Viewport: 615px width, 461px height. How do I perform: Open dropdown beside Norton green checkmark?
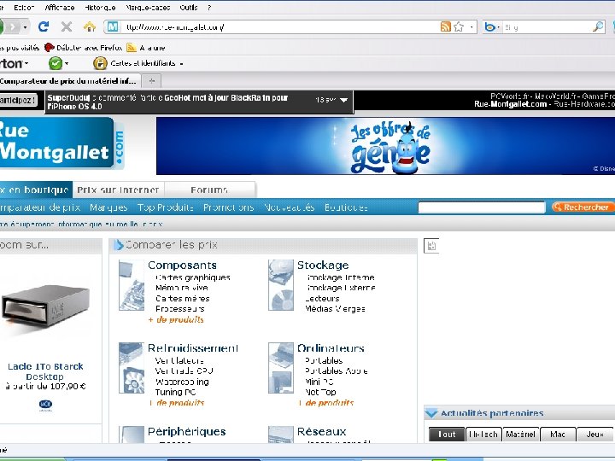(67, 63)
